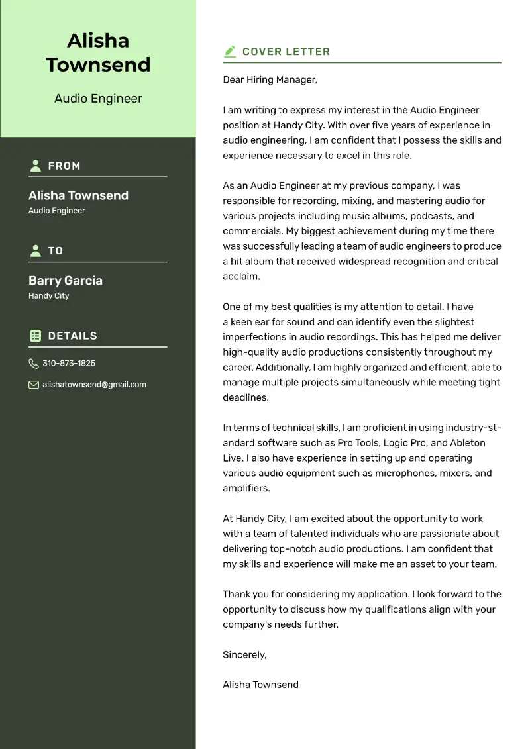Select the FROM section heading
The width and height of the screenshot is (530, 749).
64,166
